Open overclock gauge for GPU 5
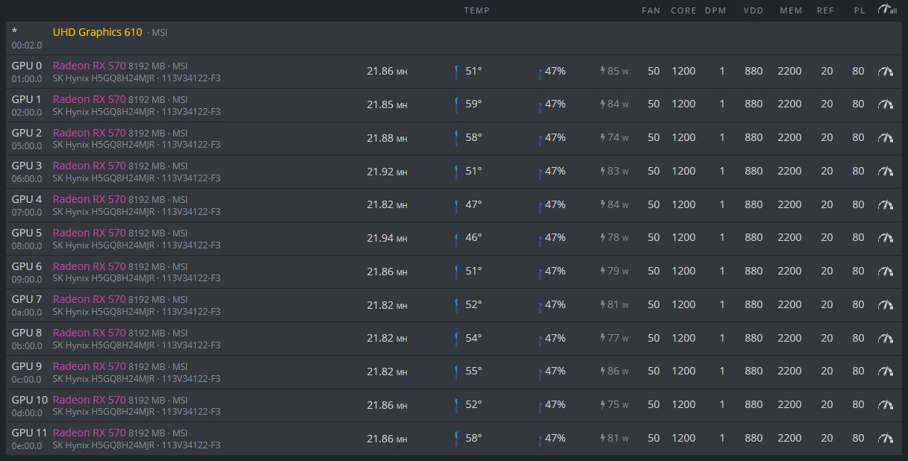The height and width of the screenshot is (461, 908). click(x=886, y=238)
